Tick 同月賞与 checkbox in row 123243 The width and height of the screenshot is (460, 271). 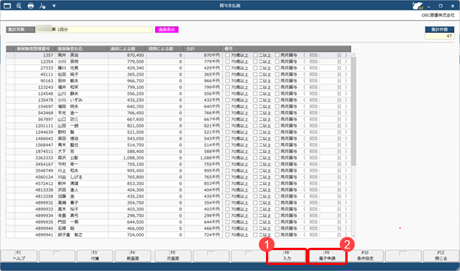pos(277,88)
